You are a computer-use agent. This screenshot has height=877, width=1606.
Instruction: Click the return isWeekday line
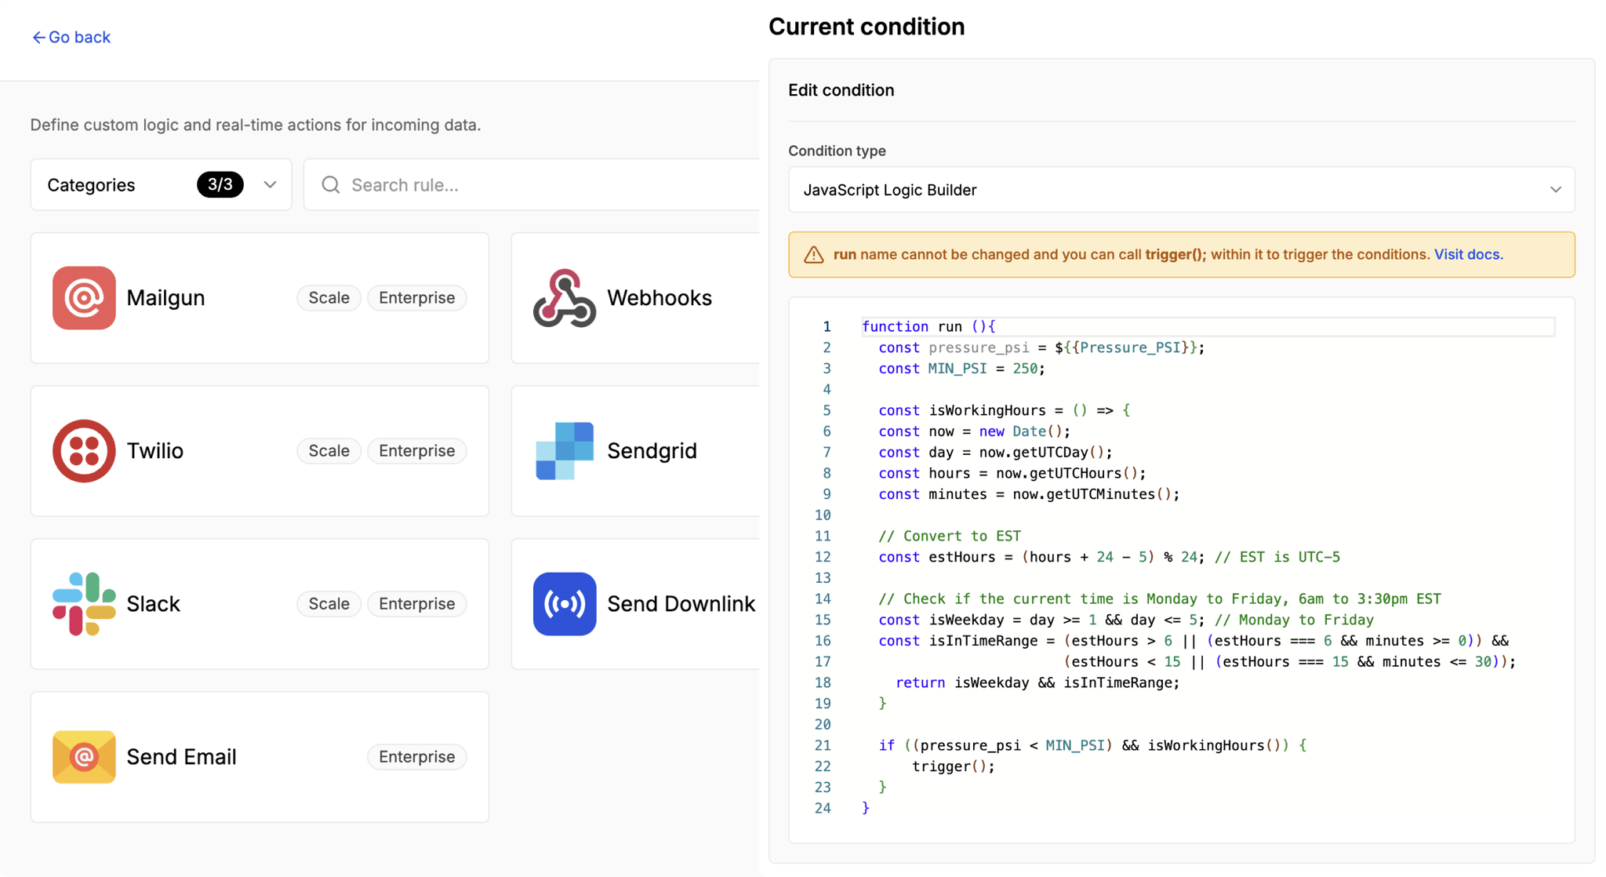click(1037, 682)
